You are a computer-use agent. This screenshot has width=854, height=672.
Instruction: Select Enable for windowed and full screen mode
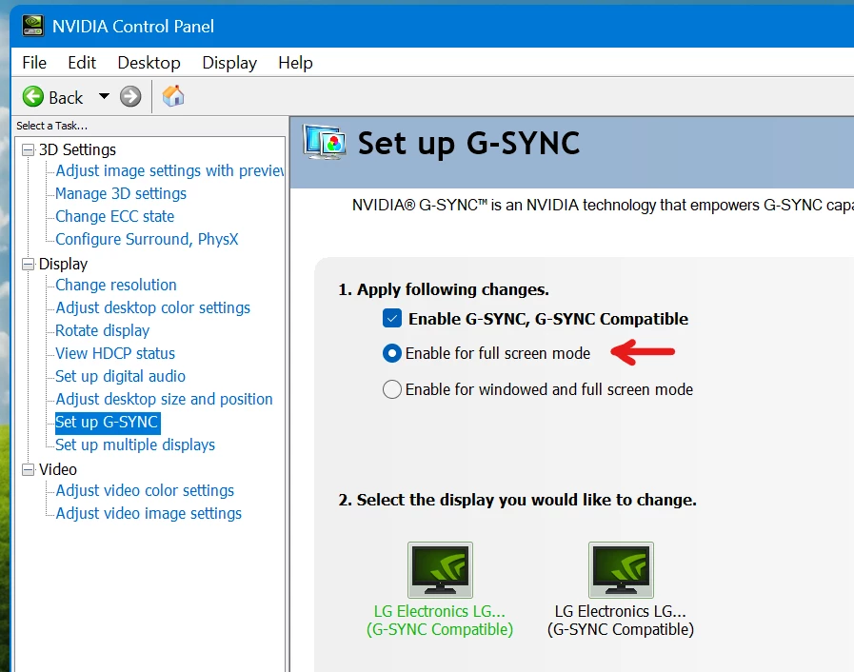tap(392, 389)
